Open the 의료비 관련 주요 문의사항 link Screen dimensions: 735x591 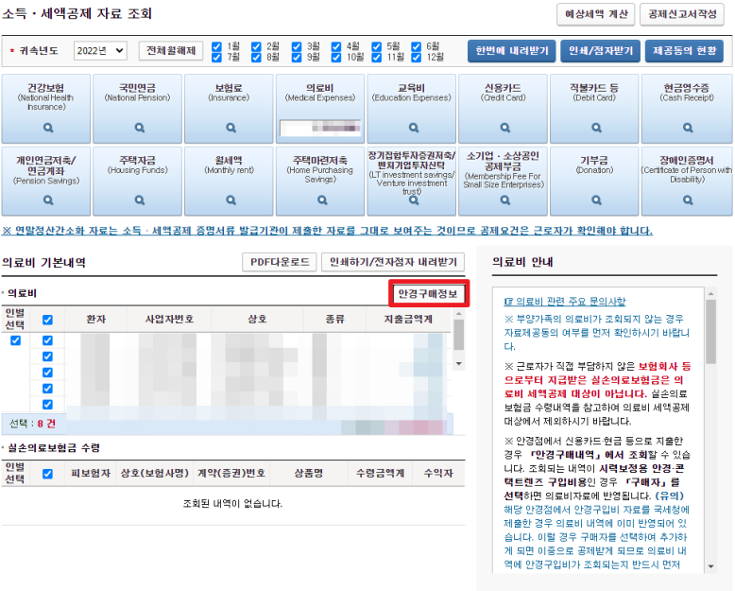click(565, 301)
